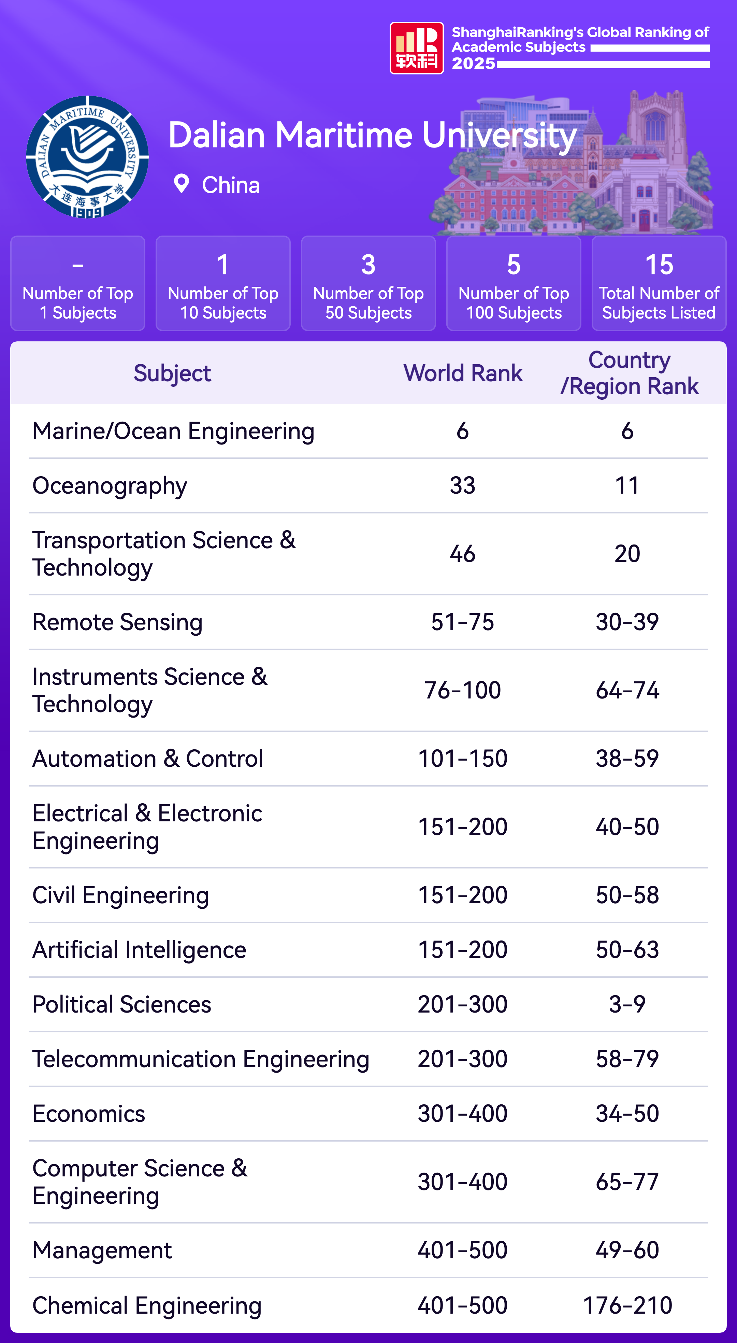Screen dimensions: 737x1343
Task: Select the Total Number of Subjects Listed card
Action: pyautogui.click(x=659, y=284)
